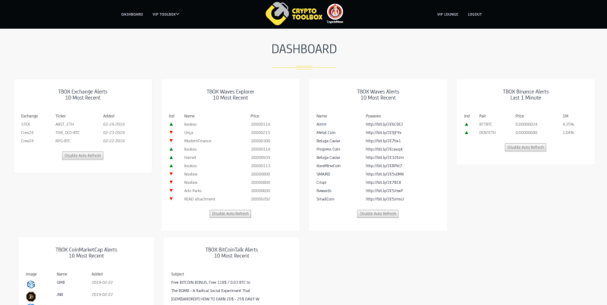
Task: Click the Airtm name in Waves Alerts
Action: [x=321, y=124]
